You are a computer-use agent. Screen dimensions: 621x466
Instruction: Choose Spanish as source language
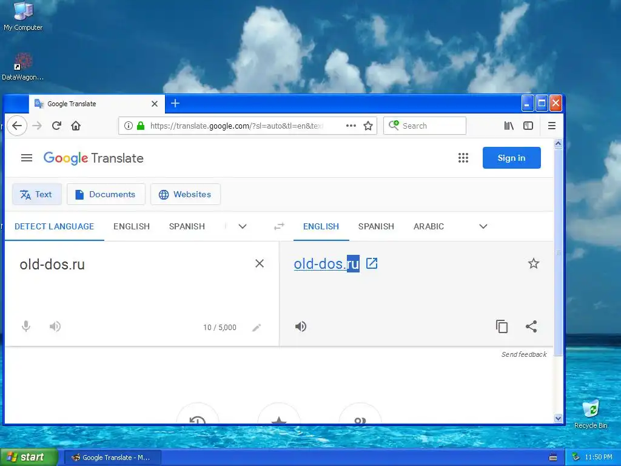pos(187,226)
